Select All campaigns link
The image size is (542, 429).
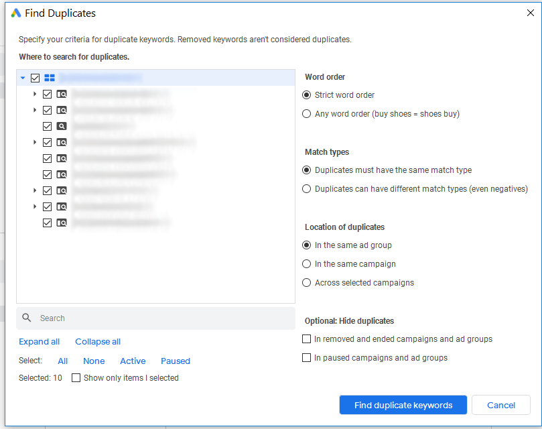click(62, 361)
